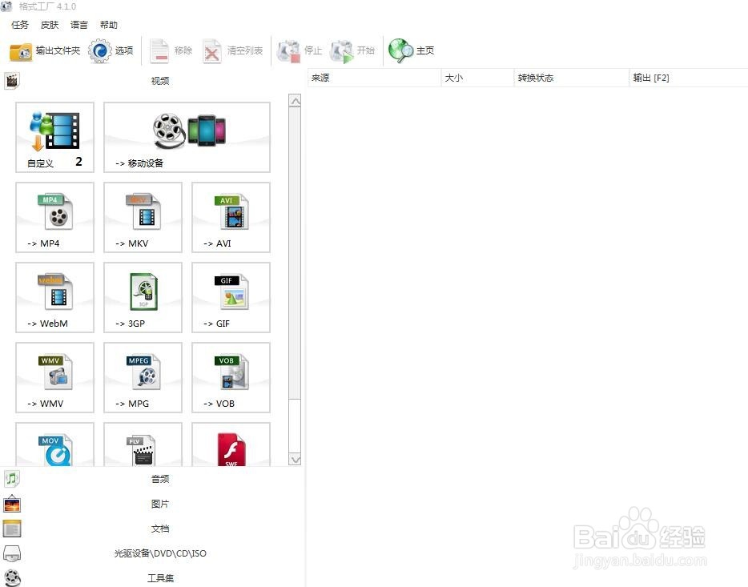Open the 任务 menu
748x587 pixels.
coord(20,25)
